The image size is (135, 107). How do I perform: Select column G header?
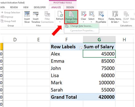coord(99,39)
